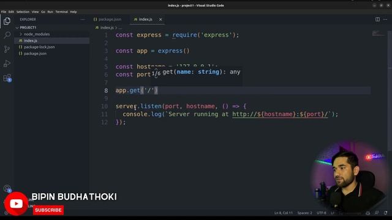Open the Source Control view icon

click(x=7, y=49)
